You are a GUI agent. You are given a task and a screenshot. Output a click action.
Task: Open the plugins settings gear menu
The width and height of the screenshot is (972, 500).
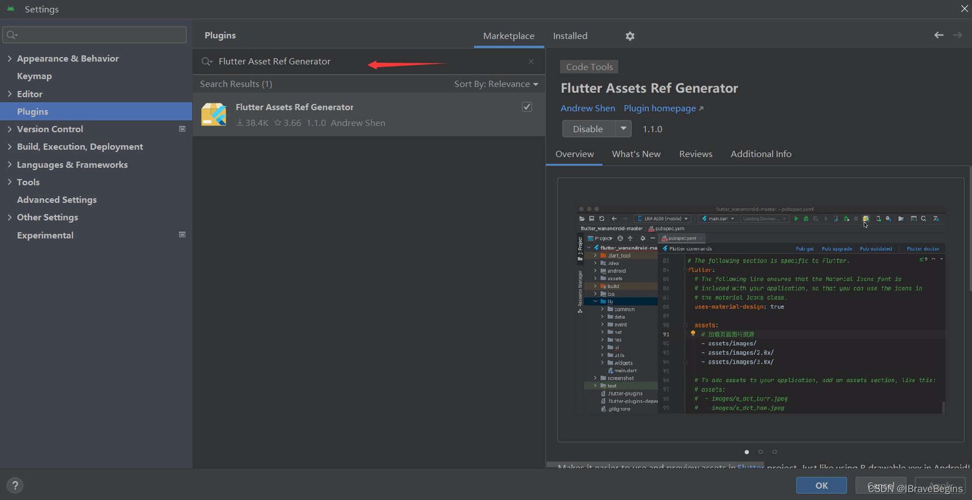[x=630, y=36]
